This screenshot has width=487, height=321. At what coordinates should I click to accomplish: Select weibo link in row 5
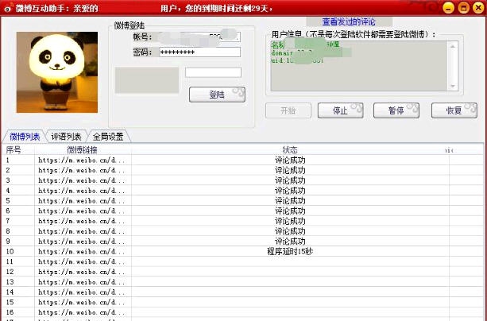pos(82,201)
